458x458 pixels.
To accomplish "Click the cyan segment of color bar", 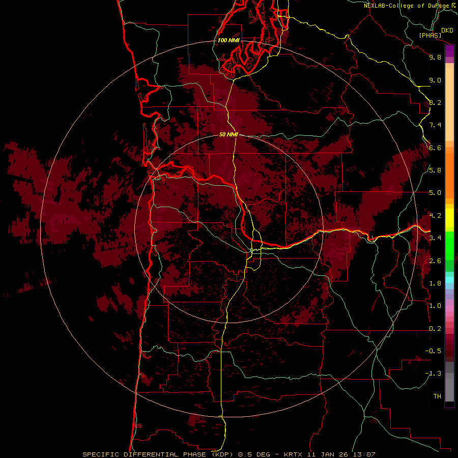I will pos(449,280).
